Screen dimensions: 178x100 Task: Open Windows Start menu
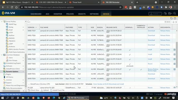coord(3,98)
